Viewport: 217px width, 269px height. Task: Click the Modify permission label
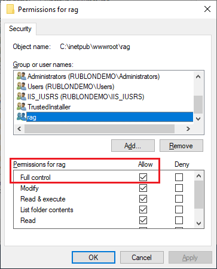click(29, 188)
